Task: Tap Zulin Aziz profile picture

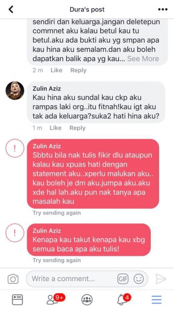Action: [x=15, y=91]
